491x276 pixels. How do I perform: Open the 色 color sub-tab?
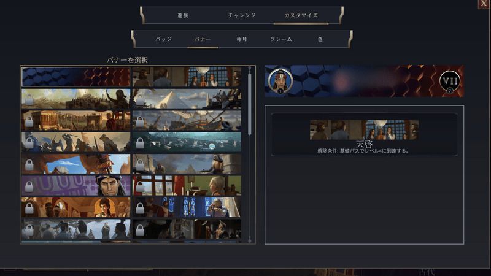(x=320, y=39)
